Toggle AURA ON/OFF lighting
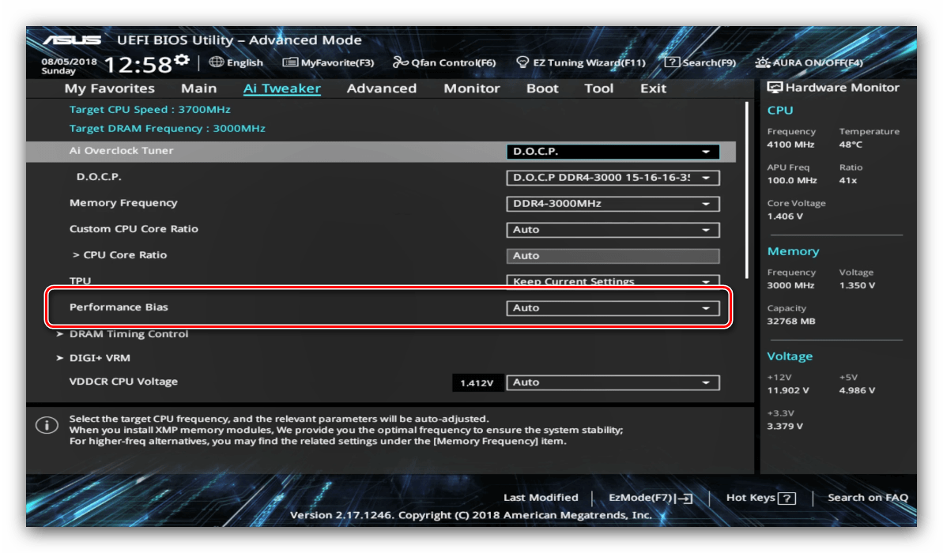 pyautogui.click(x=763, y=62)
